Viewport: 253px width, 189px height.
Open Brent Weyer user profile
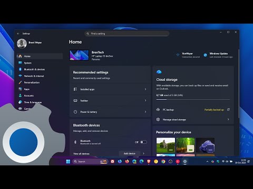coord(30,44)
